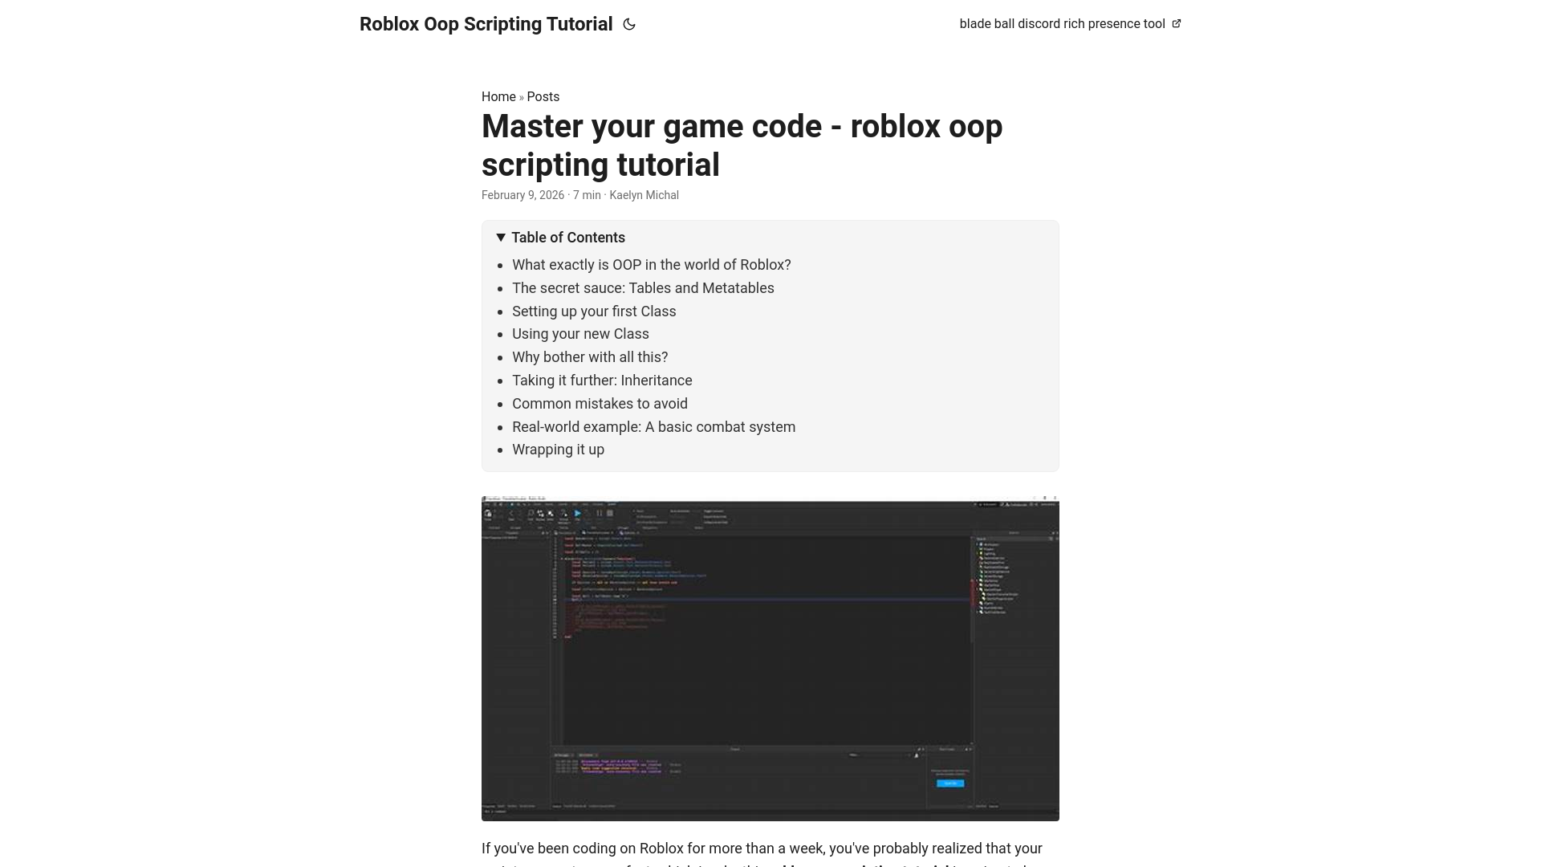Image resolution: width=1541 pixels, height=867 pixels.
Task: Jump to 'Real-world example: A basic combat system'
Action: tap(654, 427)
